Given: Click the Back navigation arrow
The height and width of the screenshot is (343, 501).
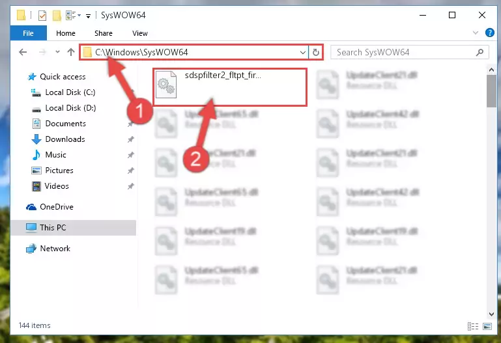Looking at the screenshot, I should (x=23, y=52).
